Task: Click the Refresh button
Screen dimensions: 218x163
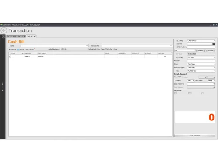Action: click(x=210, y=50)
